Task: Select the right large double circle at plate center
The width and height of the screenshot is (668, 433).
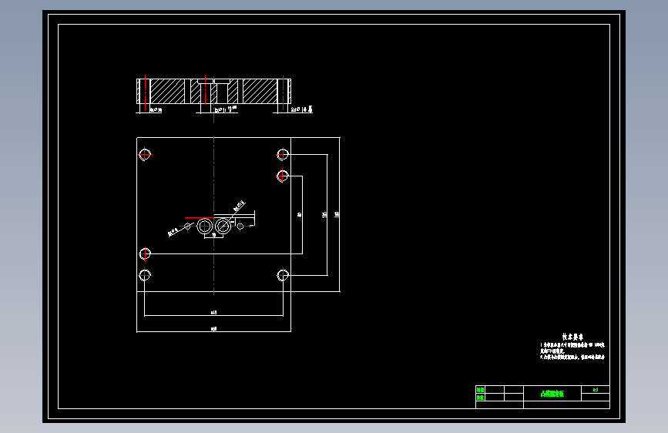Action: (223, 226)
